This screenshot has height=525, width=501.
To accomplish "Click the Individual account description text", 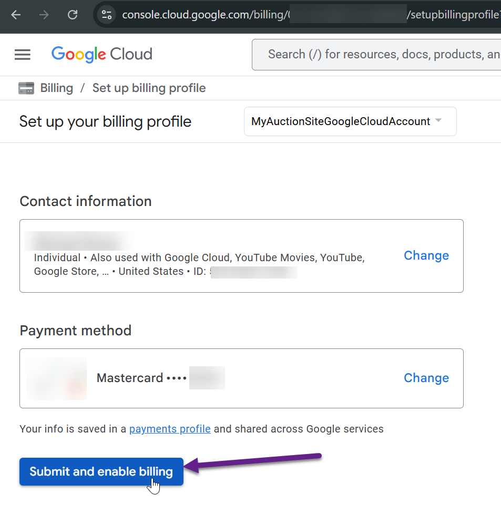I will tap(199, 264).
